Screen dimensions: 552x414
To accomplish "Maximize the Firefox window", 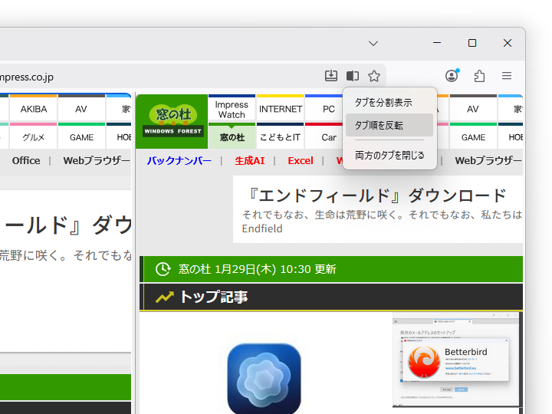I will (x=472, y=43).
